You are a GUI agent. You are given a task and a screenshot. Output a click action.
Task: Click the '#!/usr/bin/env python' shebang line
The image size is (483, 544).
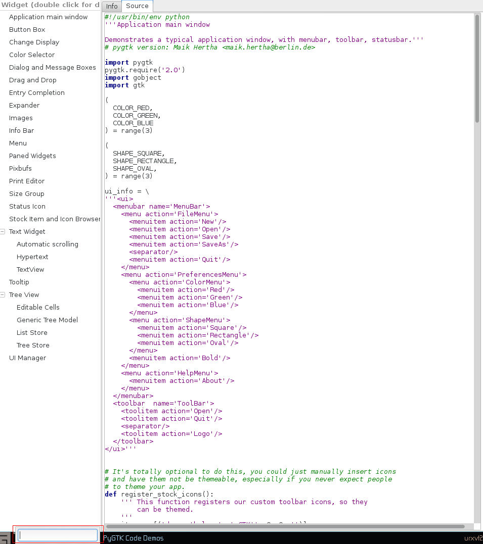[x=147, y=17]
